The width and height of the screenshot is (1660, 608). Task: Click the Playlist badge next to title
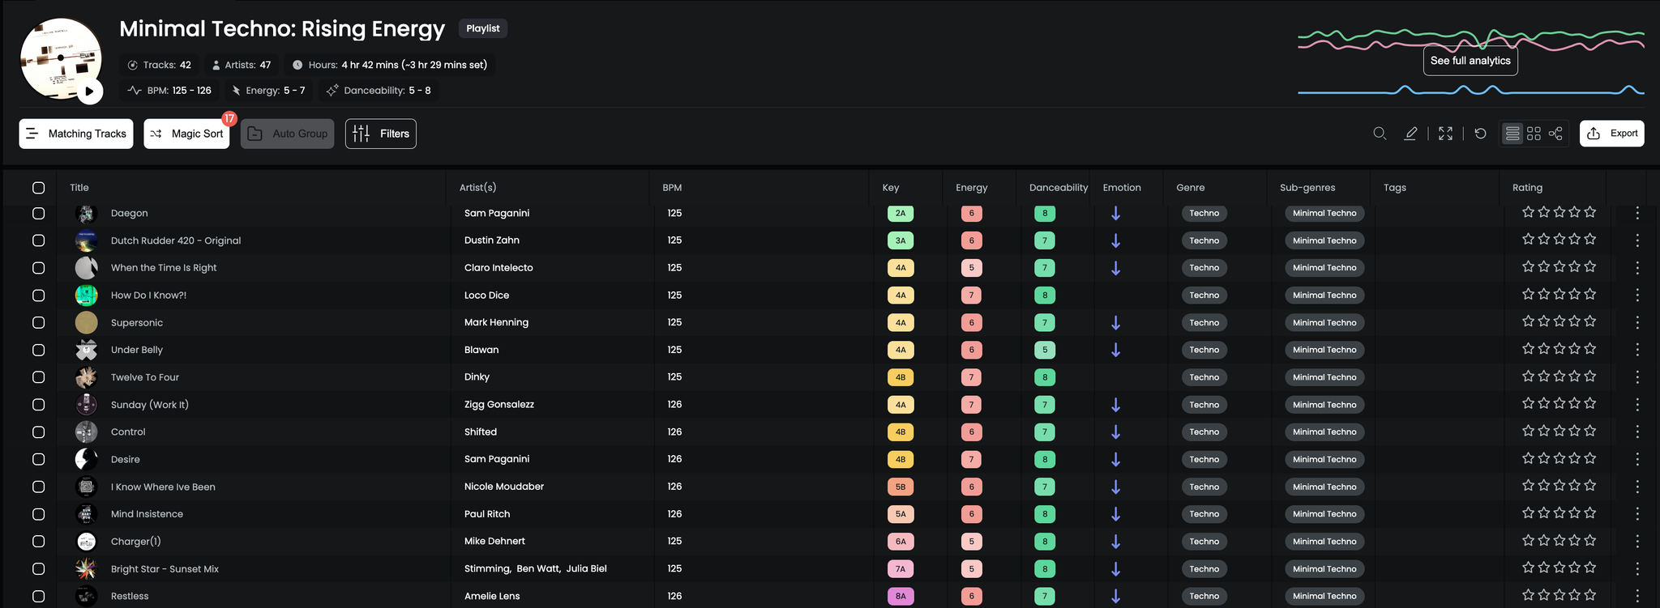tap(483, 28)
